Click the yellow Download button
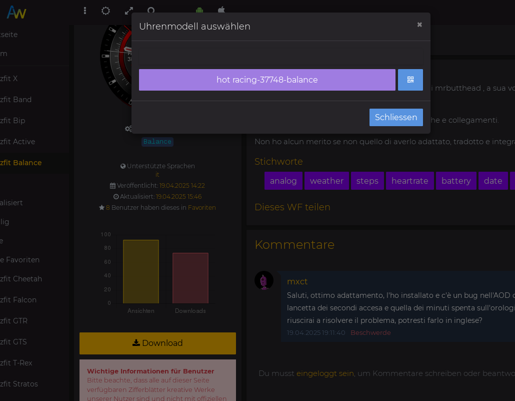This screenshot has width=515, height=401. [157, 343]
